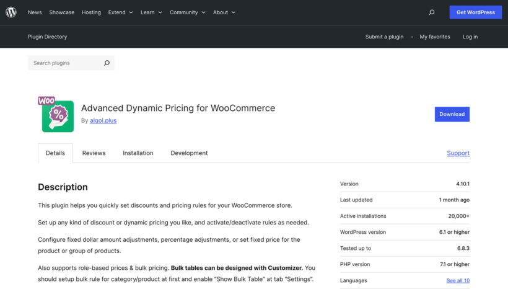Screen dimensions: 508x289
Task: Open the My favorites link
Action: pyautogui.click(x=435, y=37)
